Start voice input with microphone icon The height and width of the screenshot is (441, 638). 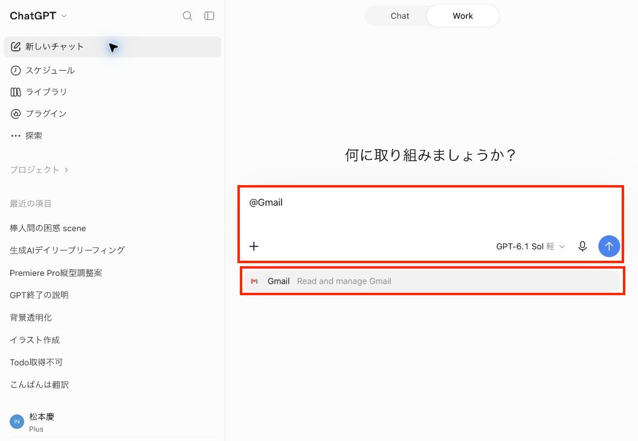tap(582, 246)
